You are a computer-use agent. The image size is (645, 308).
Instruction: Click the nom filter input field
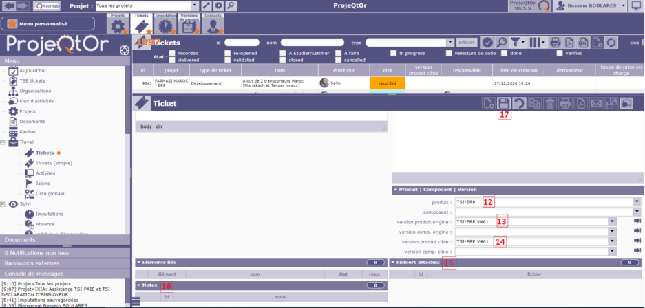(313, 43)
